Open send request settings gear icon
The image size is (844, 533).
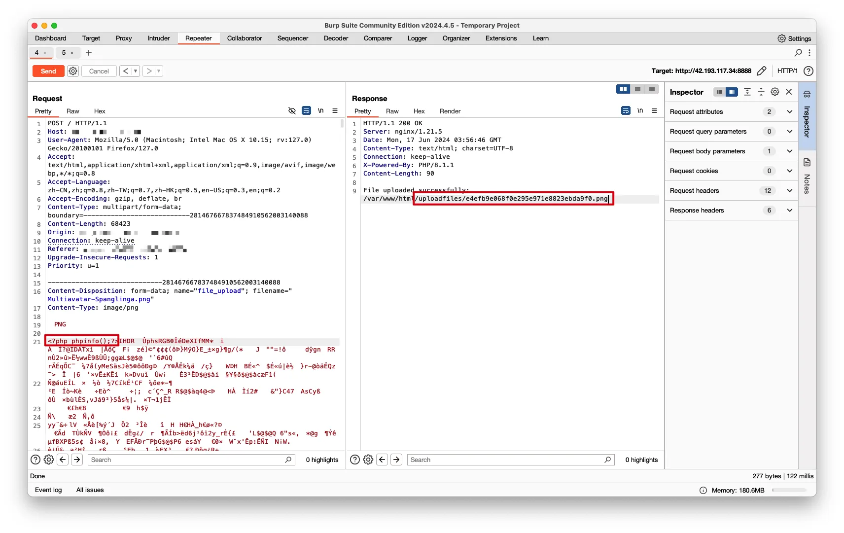(x=73, y=71)
